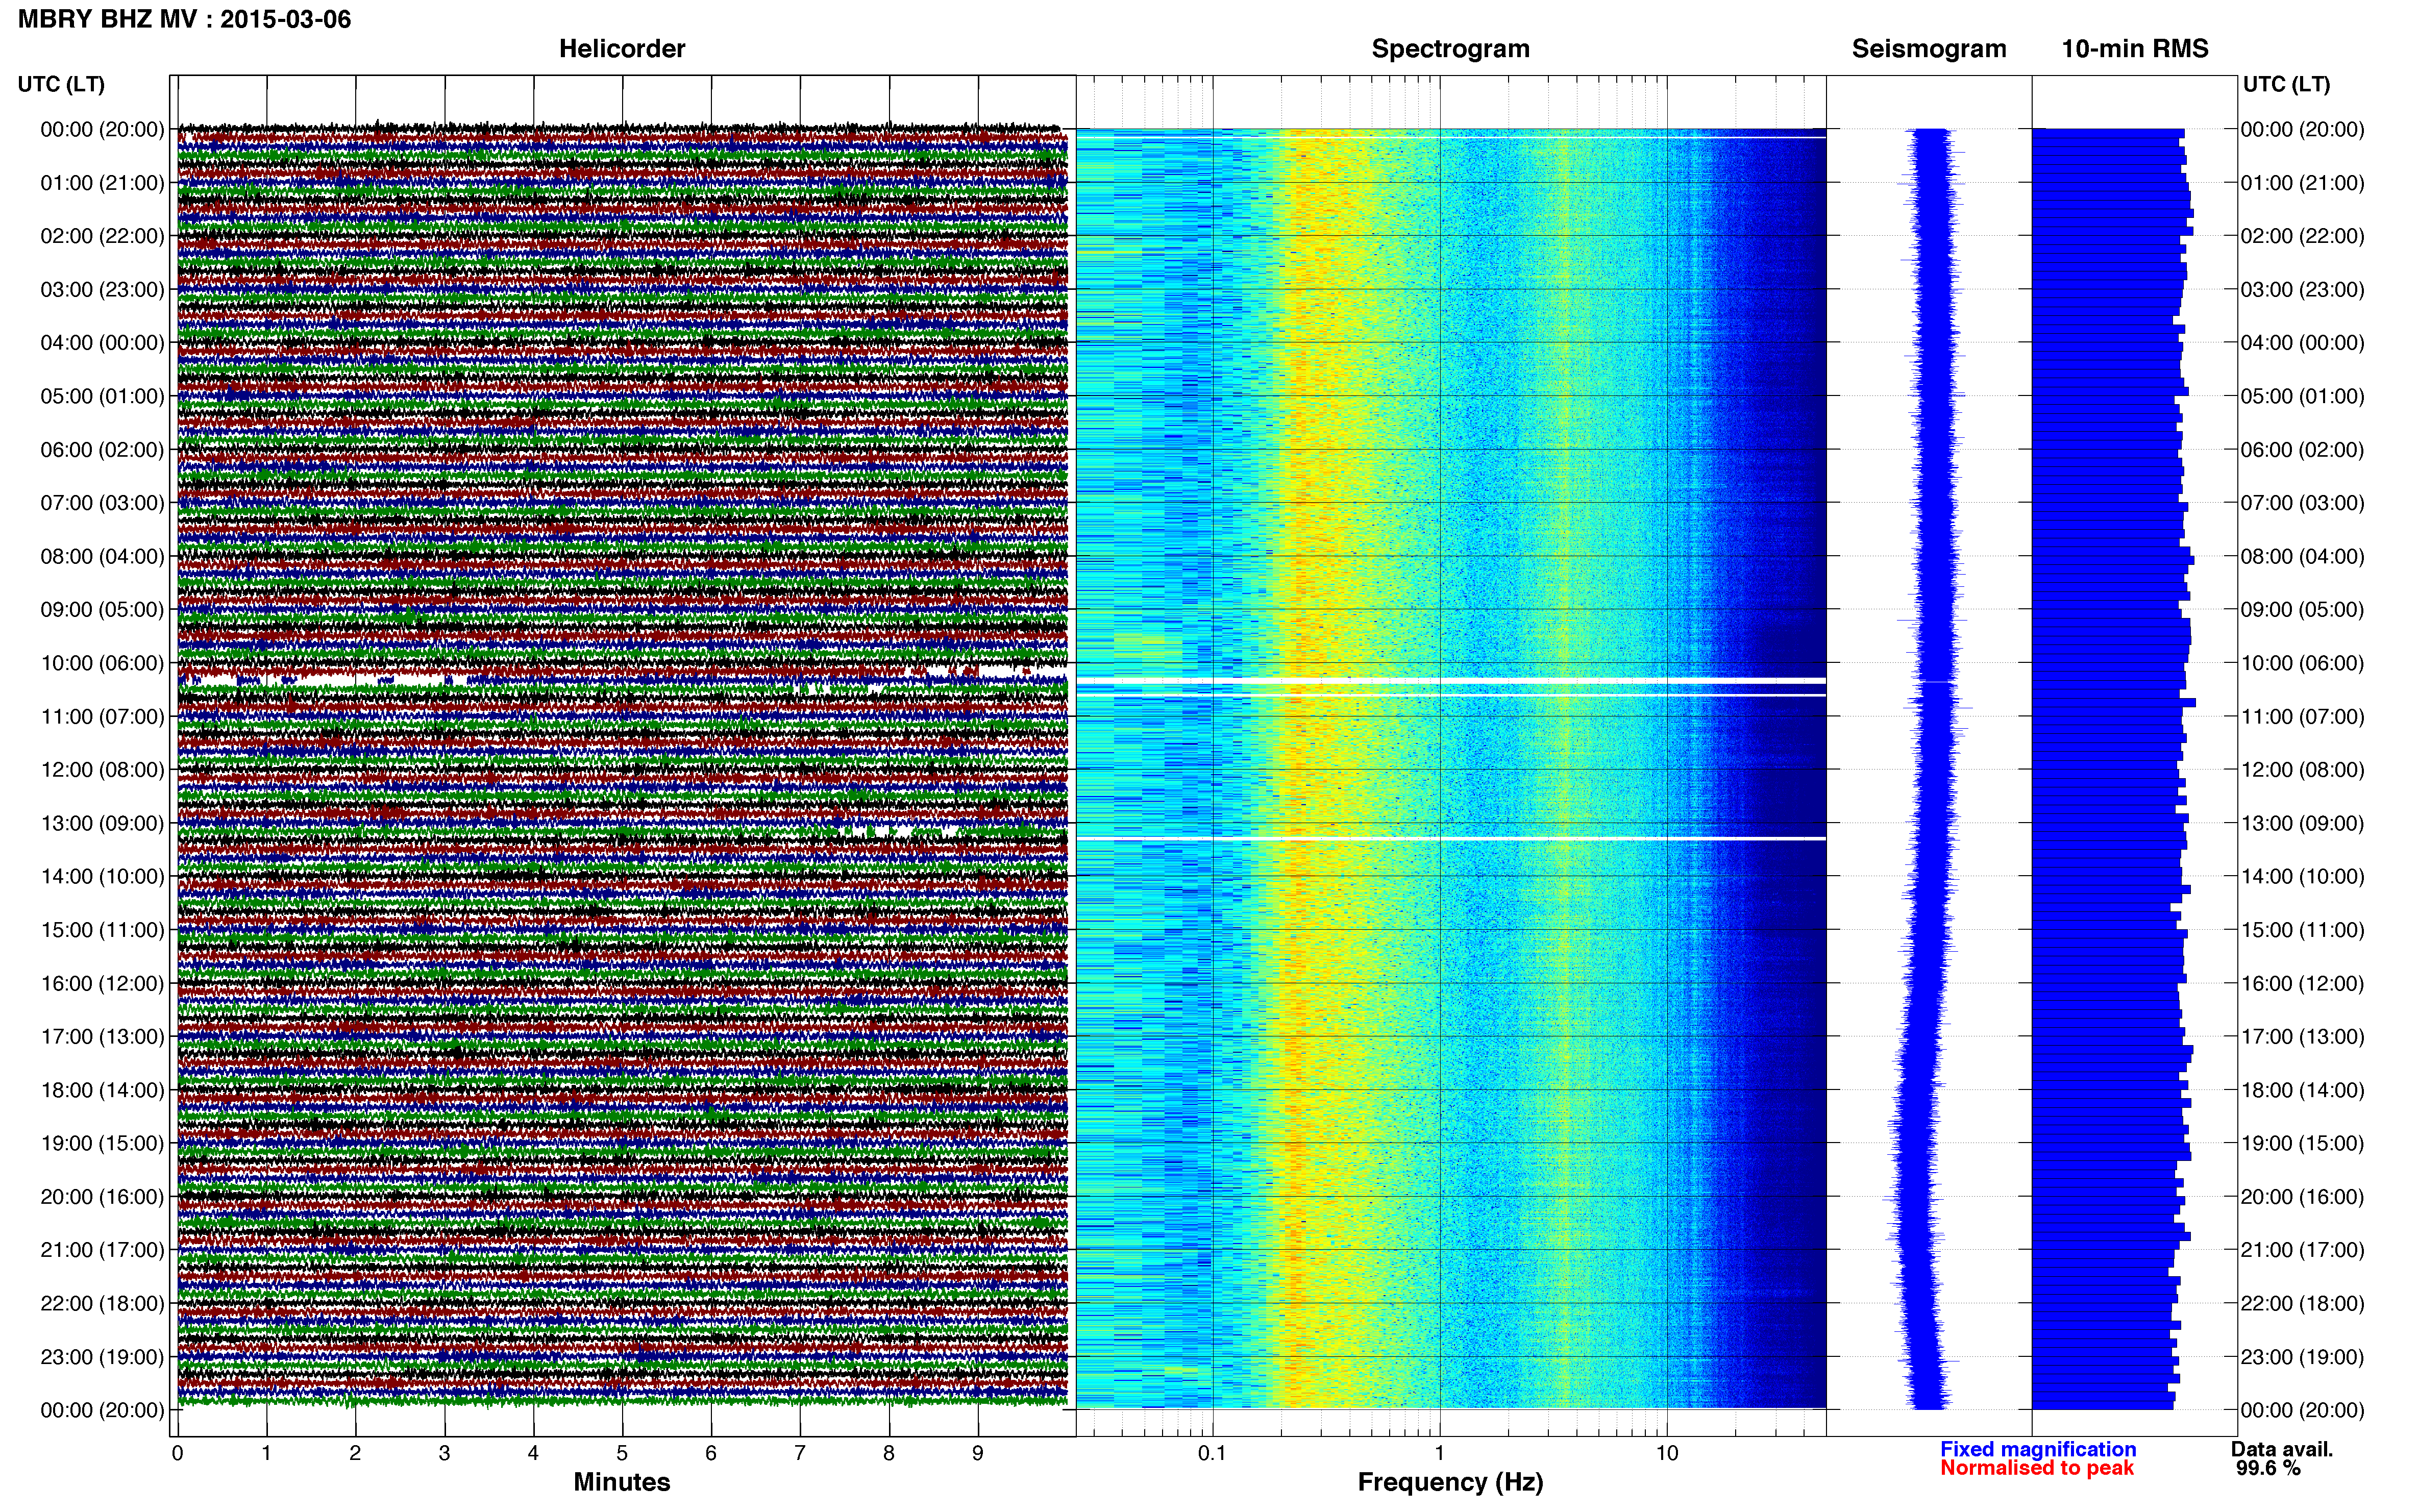The height and width of the screenshot is (1512, 2419).
Task: Click helicorder time label '07:00 (03:00)'
Action: point(102,503)
